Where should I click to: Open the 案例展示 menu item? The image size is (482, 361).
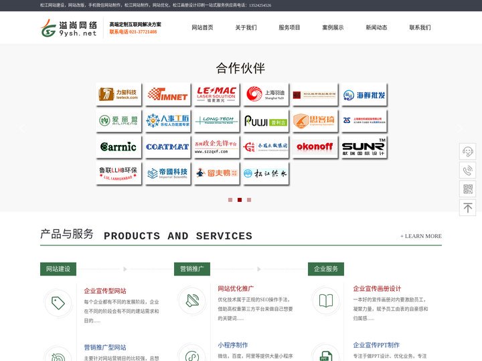333,27
